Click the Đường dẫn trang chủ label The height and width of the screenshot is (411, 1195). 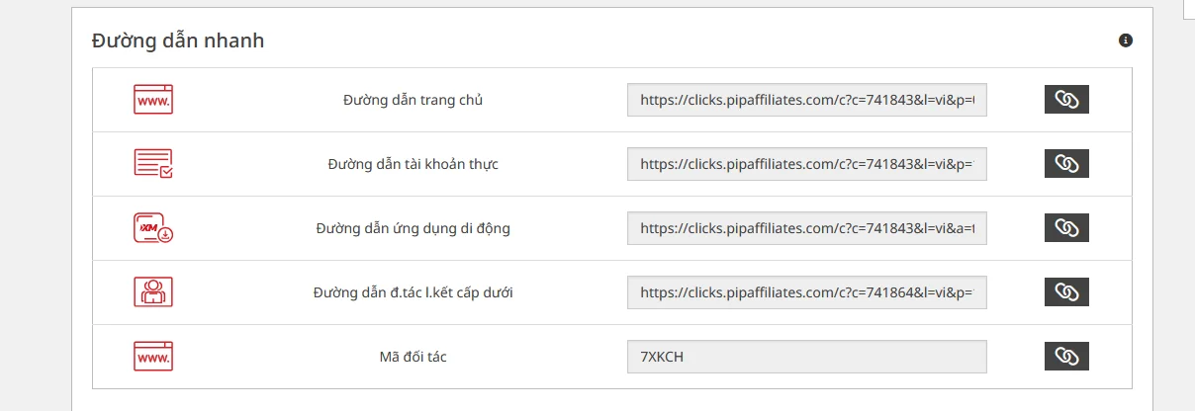pos(414,100)
